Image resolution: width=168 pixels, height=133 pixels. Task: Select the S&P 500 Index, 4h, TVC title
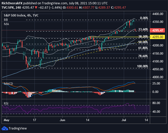tap(21, 16)
